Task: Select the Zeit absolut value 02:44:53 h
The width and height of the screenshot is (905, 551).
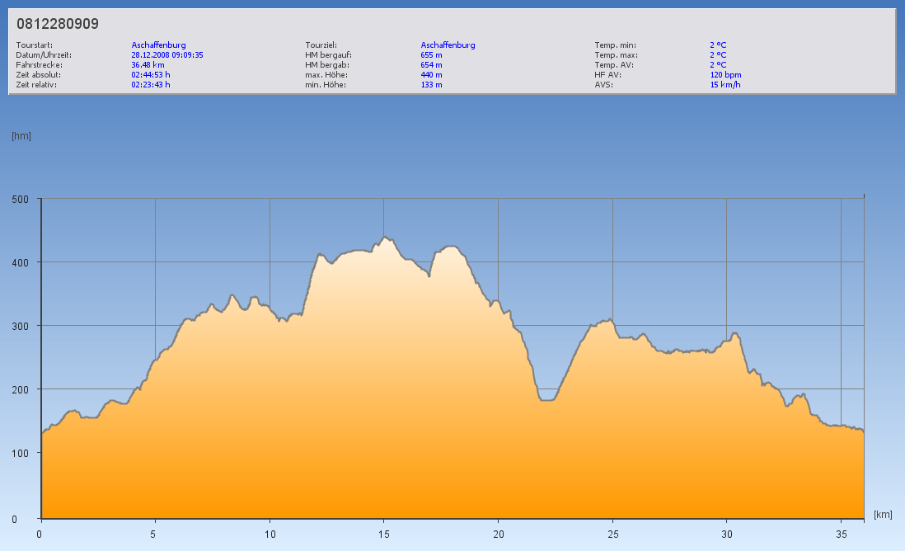Action: [151, 74]
